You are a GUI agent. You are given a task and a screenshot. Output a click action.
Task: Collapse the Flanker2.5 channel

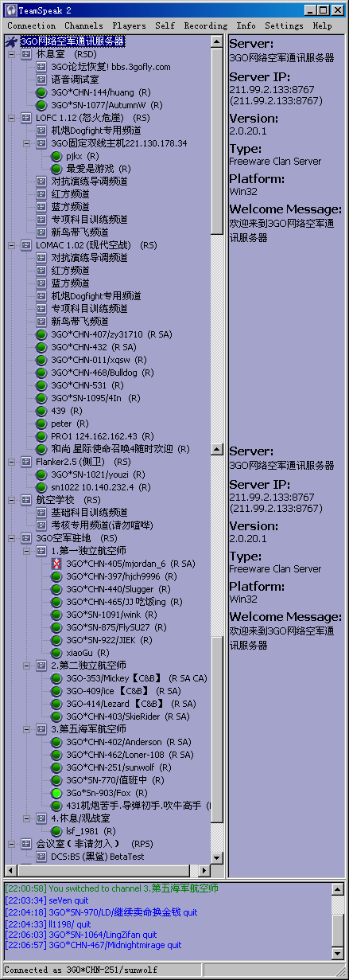[x=11, y=462]
